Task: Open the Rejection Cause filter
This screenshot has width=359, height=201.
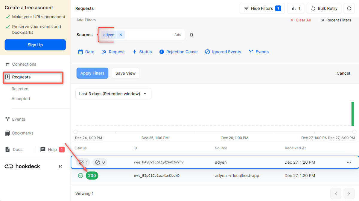Action: click(x=178, y=52)
